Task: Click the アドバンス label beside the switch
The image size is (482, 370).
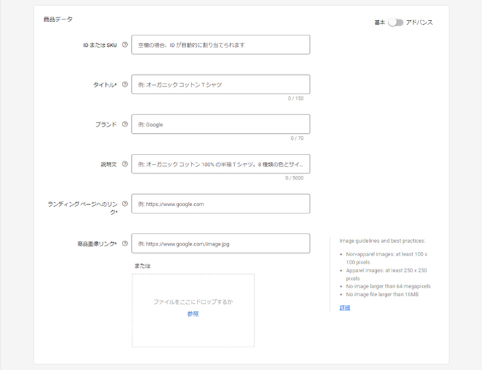Action: (419, 22)
